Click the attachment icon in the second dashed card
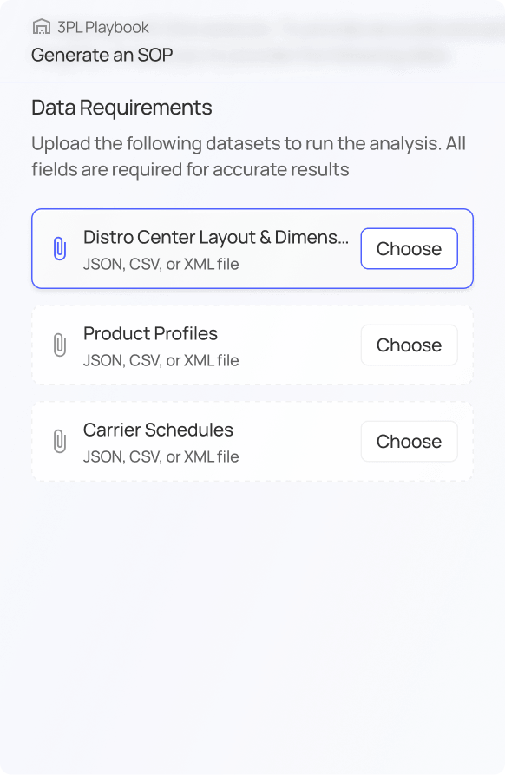Image resolution: width=505 pixels, height=775 pixels. click(x=58, y=345)
